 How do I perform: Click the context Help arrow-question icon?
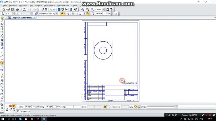(x=76, y=9)
